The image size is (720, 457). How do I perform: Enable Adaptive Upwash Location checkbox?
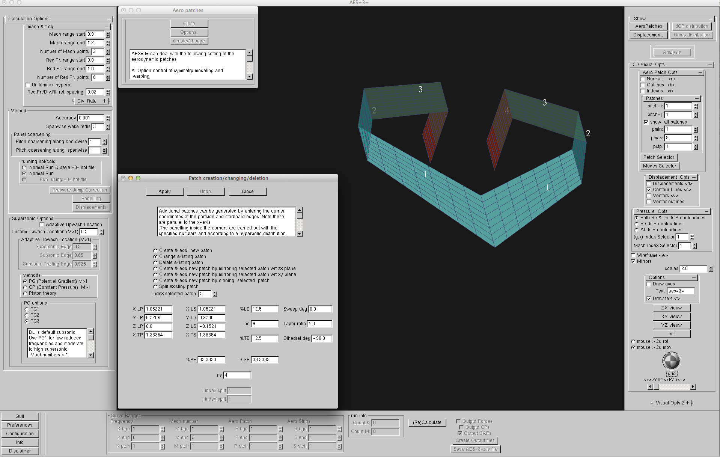(x=42, y=225)
